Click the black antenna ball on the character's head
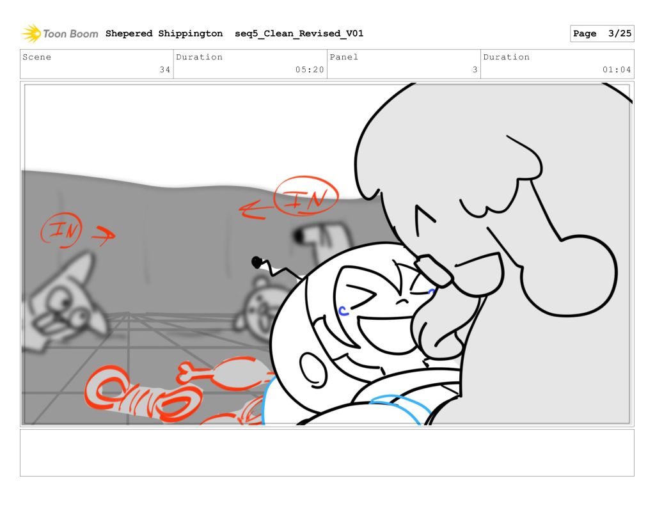 [257, 262]
